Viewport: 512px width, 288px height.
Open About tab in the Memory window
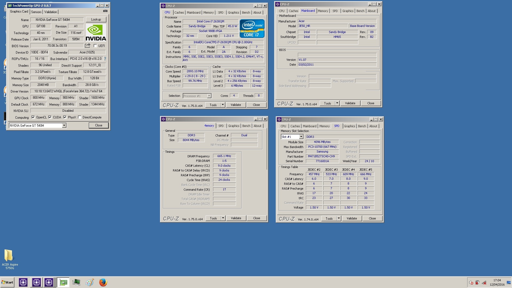257,126
